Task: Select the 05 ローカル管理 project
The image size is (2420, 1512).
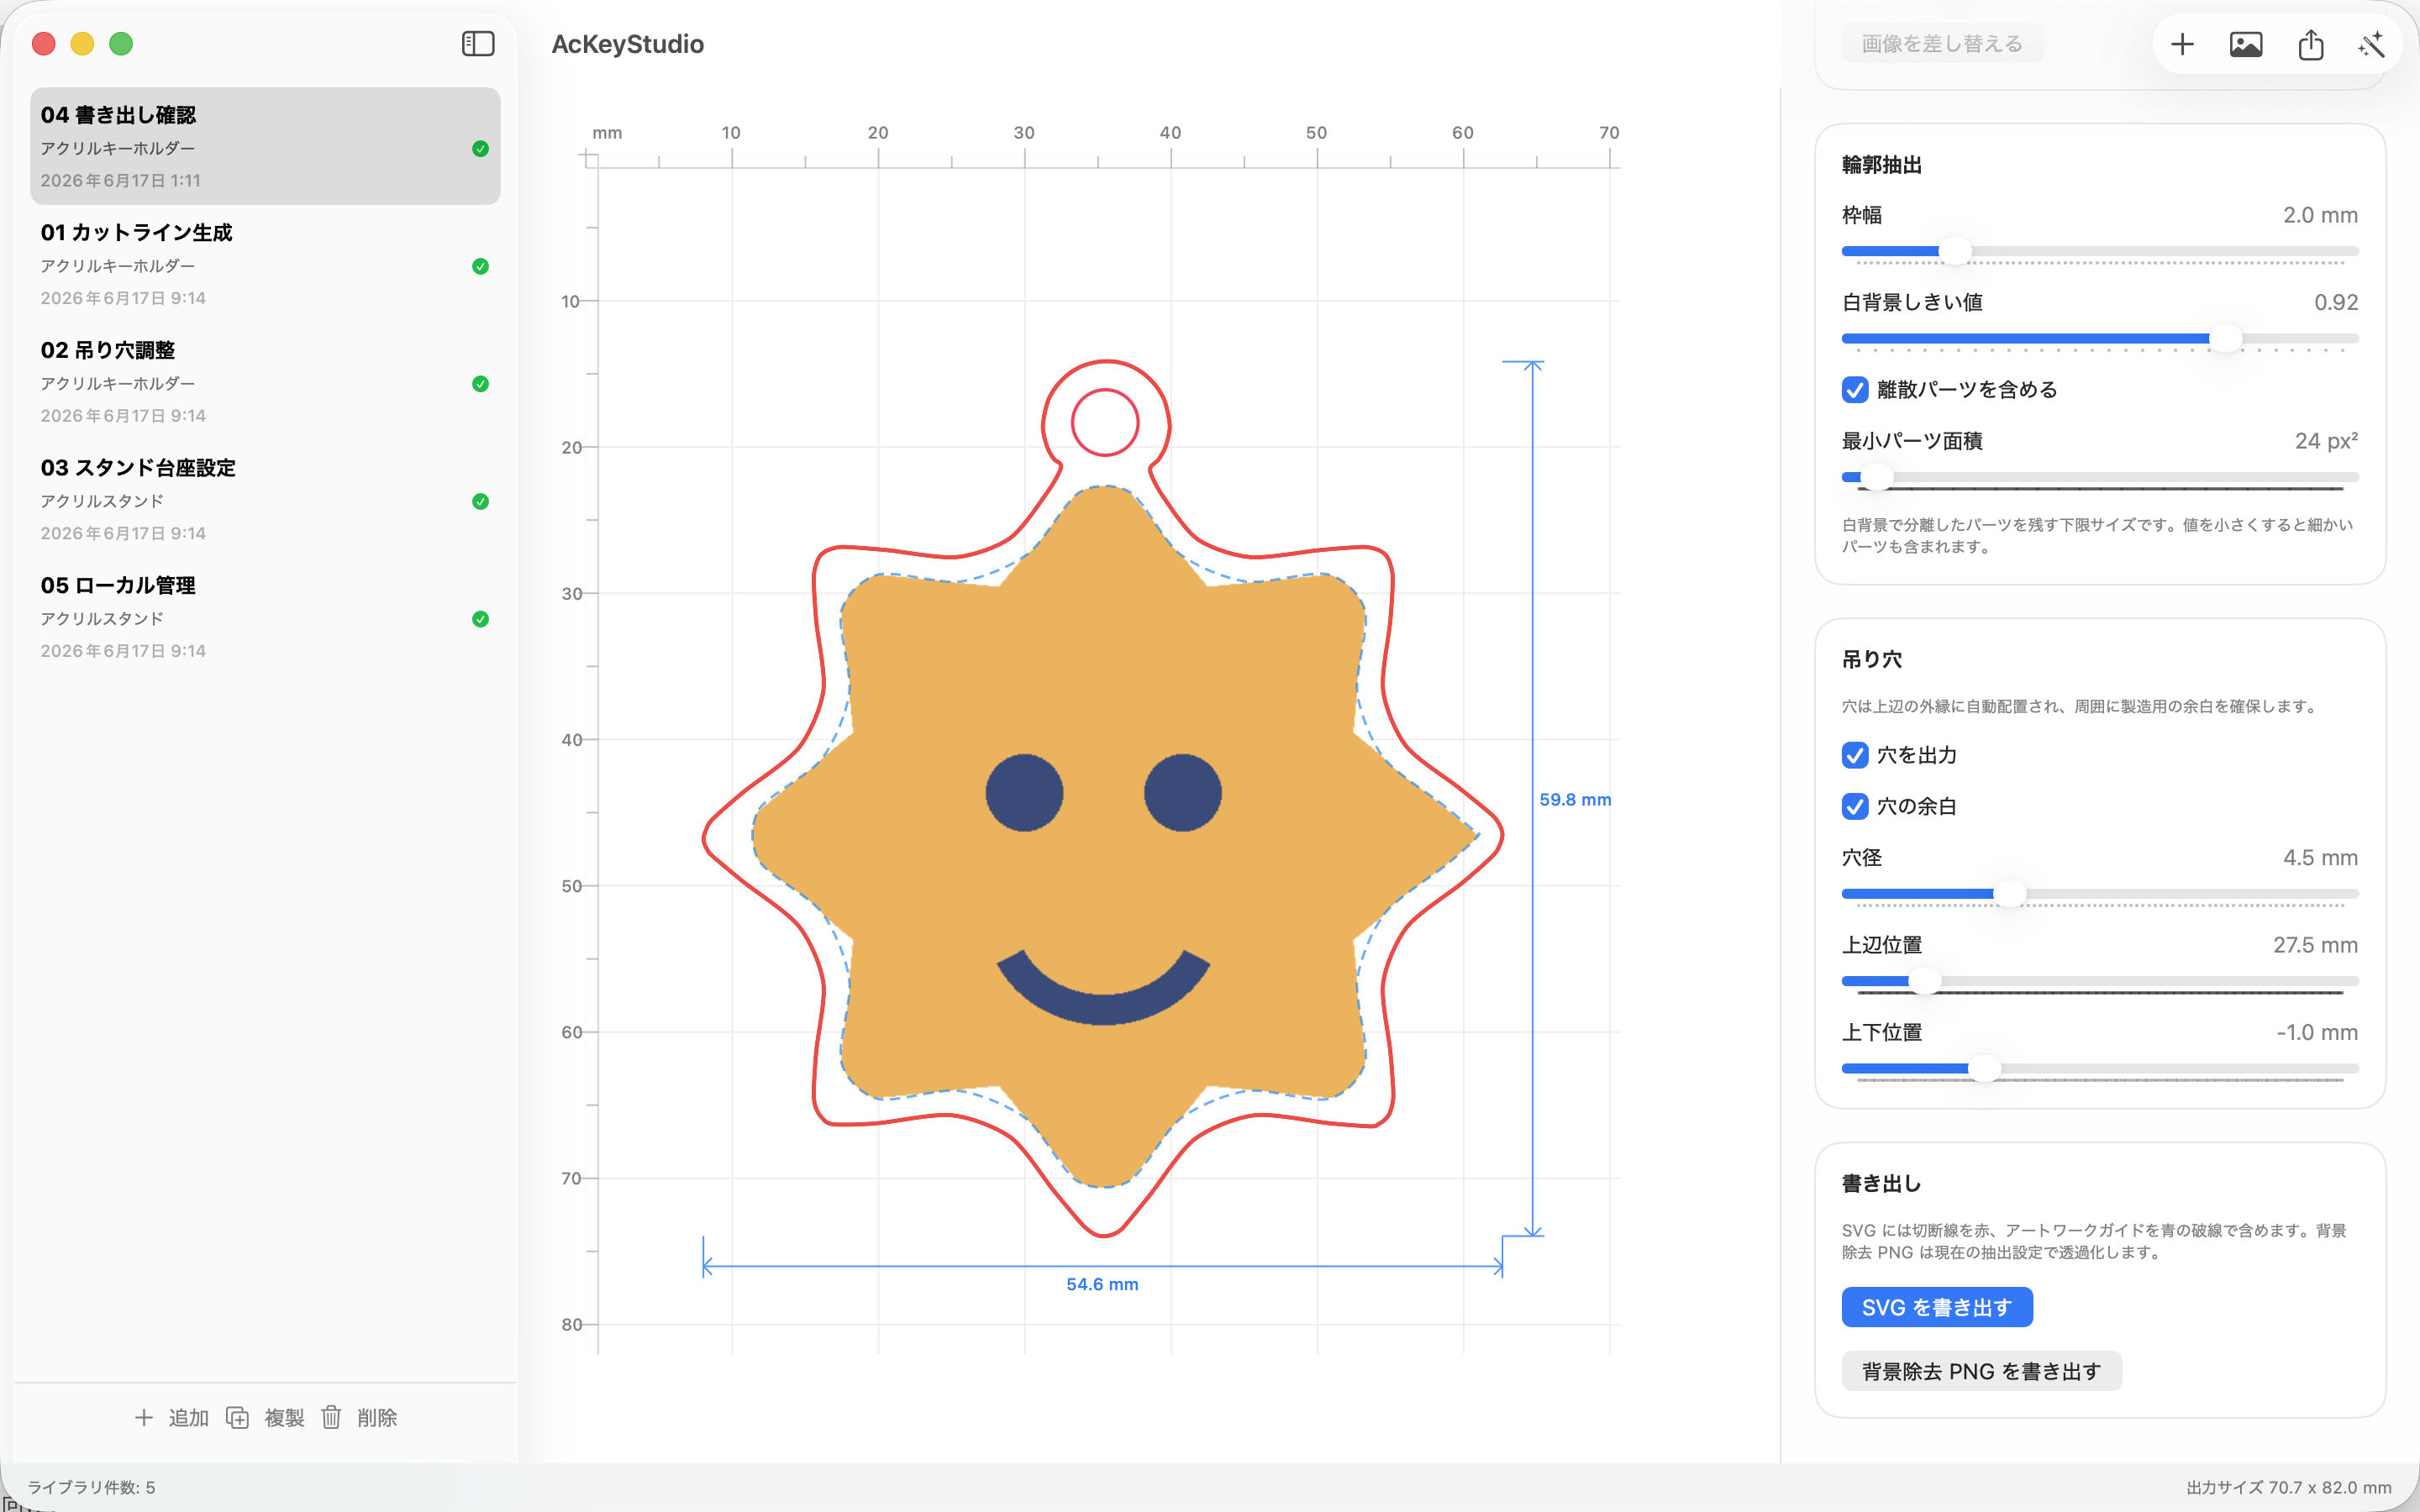Action: (x=265, y=617)
